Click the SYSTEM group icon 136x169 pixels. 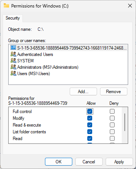tap(13, 60)
